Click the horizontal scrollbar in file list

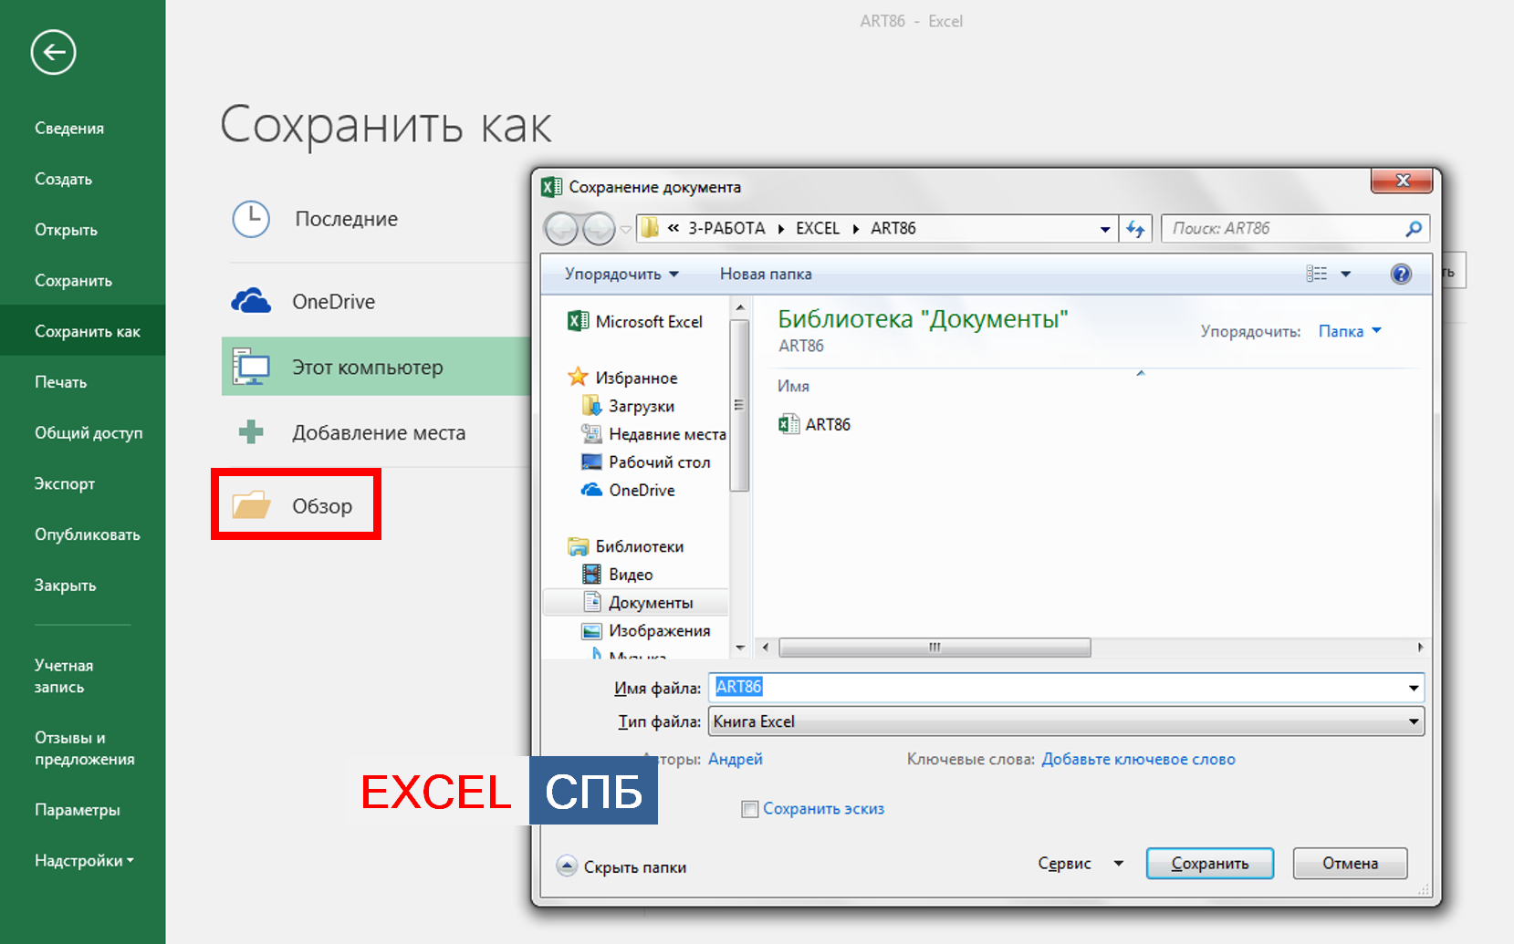(935, 648)
